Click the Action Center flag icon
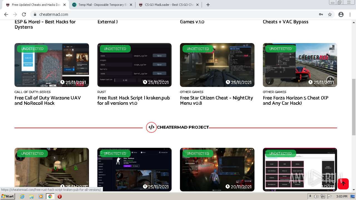356x200 pixels. point(329,196)
